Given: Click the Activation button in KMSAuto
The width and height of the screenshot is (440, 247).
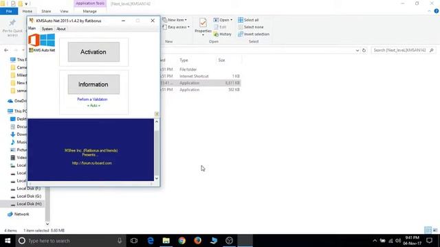Looking at the screenshot, I should pos(93,52).
